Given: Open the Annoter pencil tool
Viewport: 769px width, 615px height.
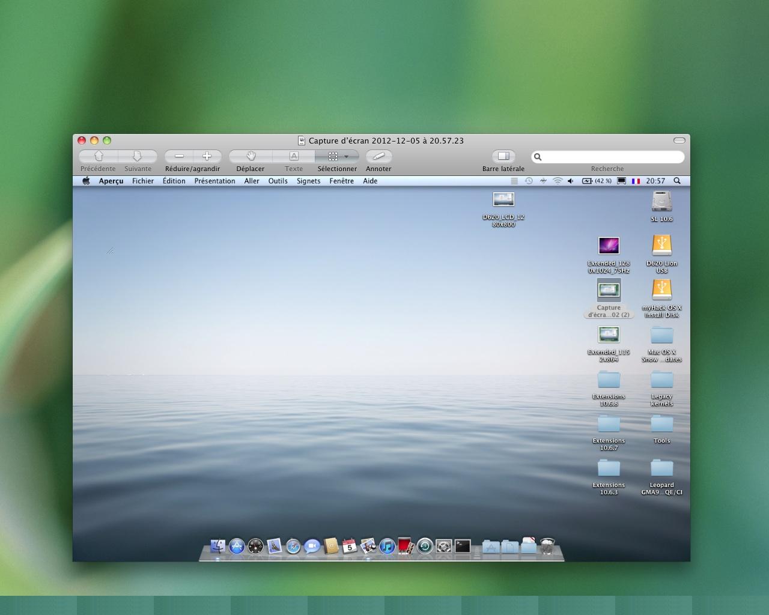Looking at the screenshot, I should (378, 156).
